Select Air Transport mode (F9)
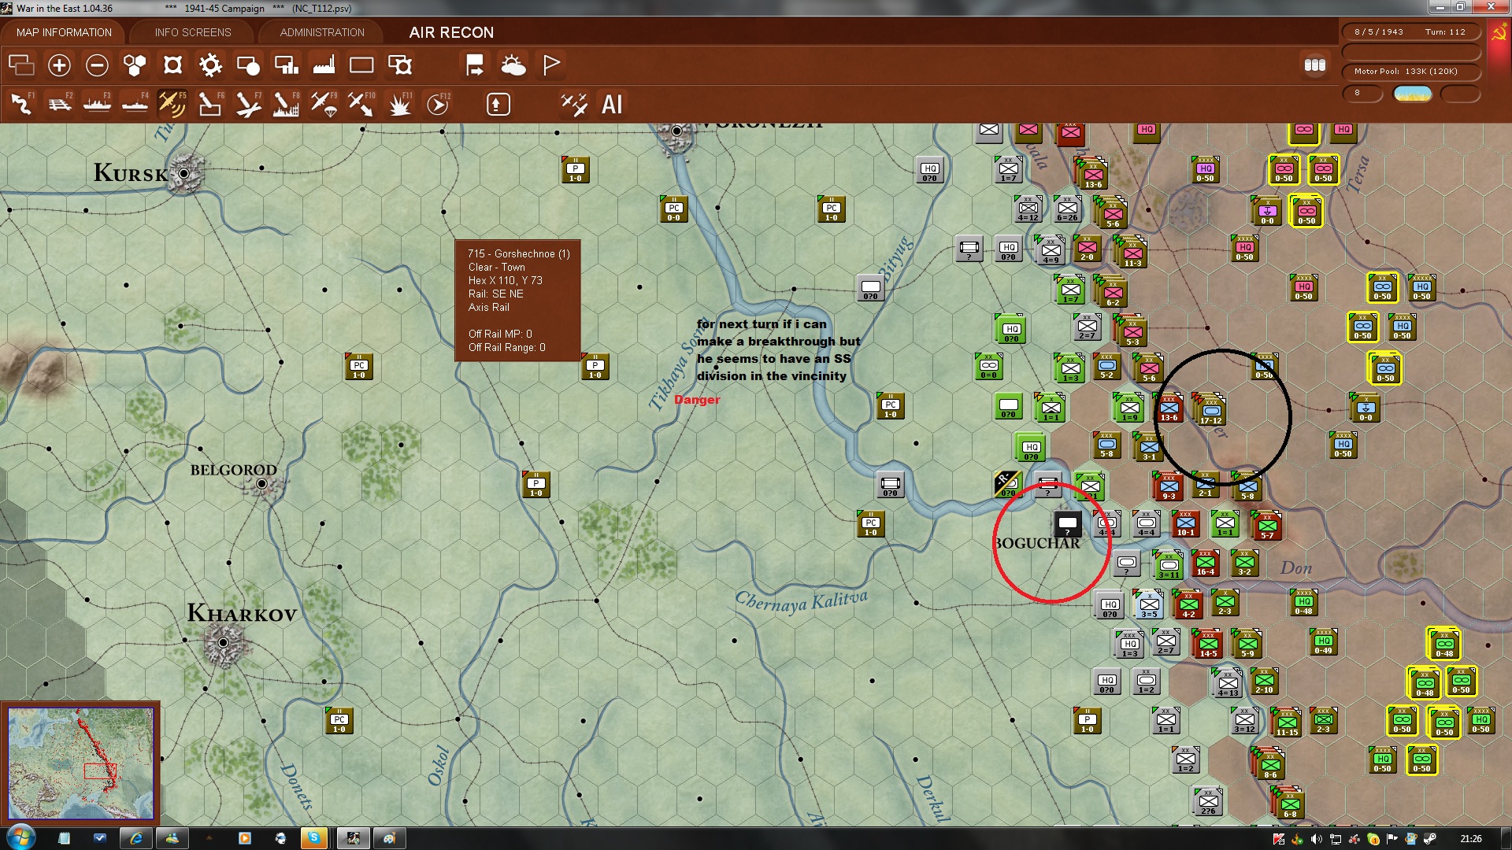1512x850 pixels. (x=324, y=104)
